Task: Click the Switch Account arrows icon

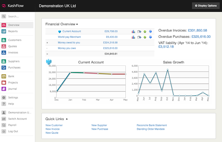Action: click(4, 119)
